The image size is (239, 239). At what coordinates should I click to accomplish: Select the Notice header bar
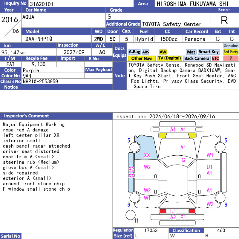point(56,87)
